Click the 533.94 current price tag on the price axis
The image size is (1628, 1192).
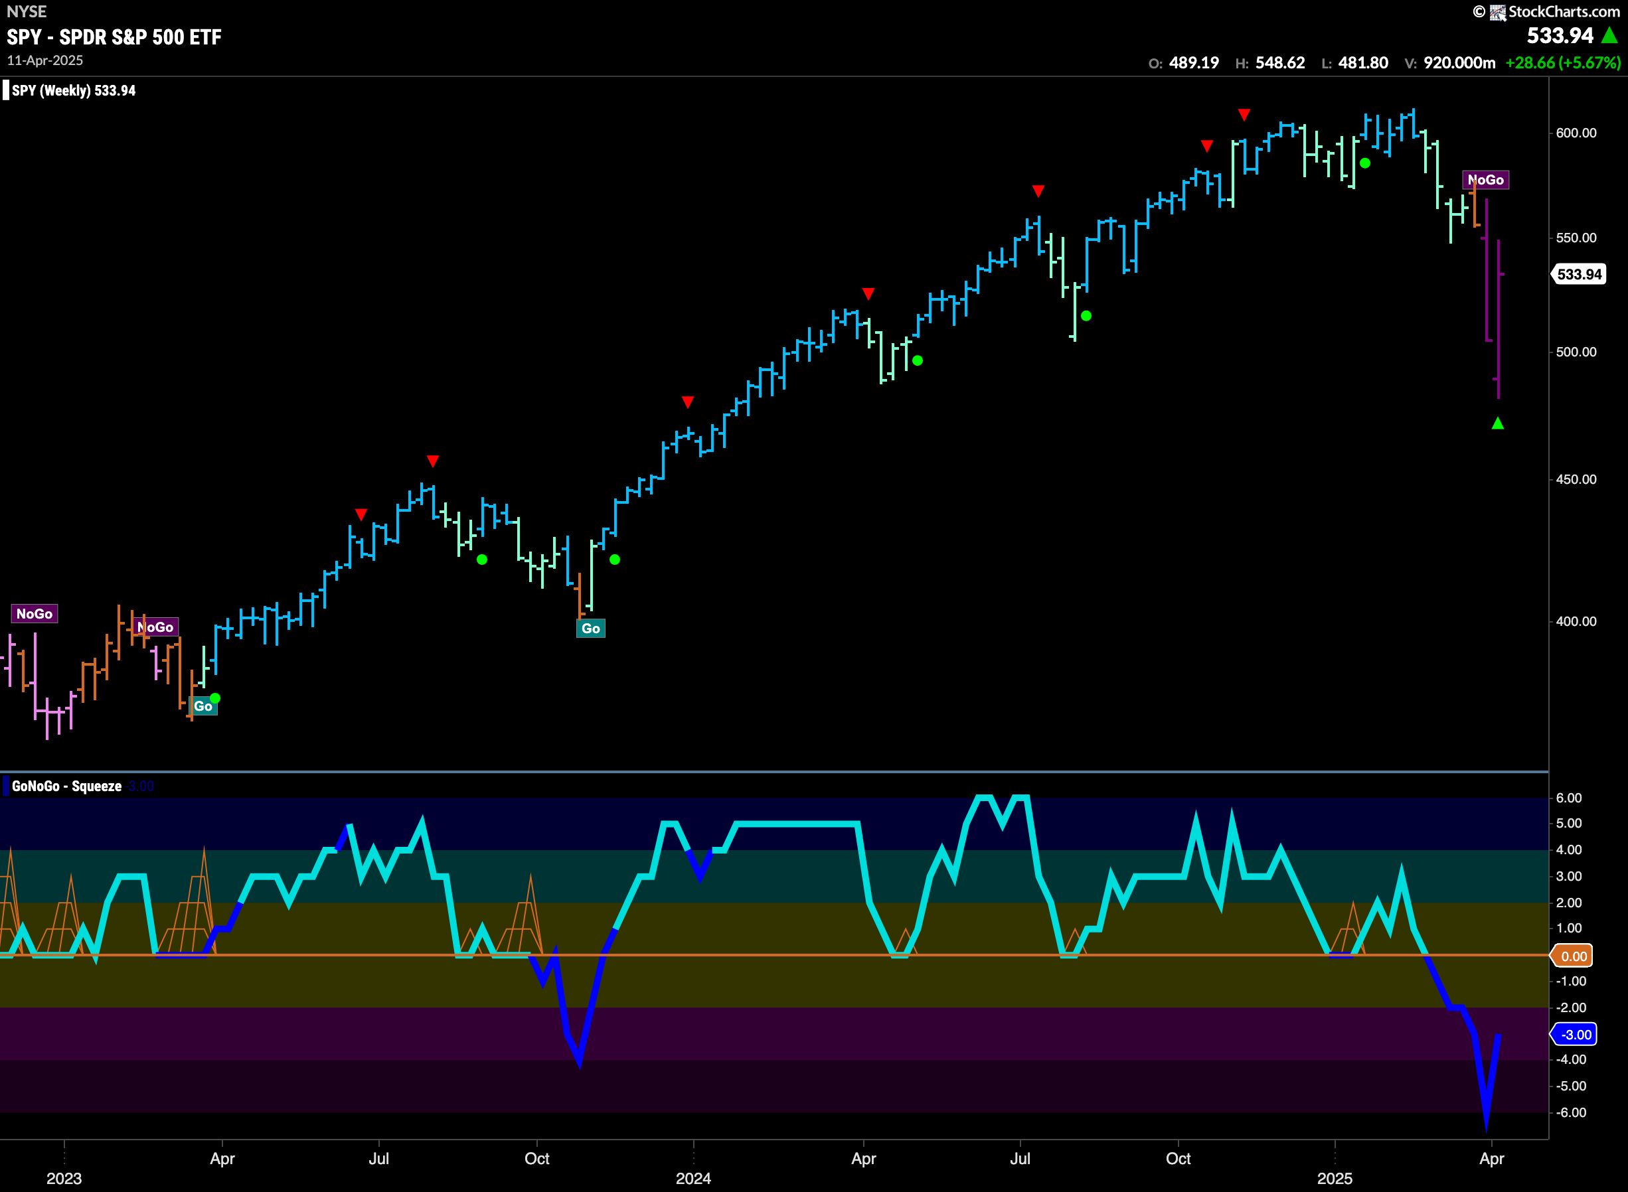point(1579,274)
